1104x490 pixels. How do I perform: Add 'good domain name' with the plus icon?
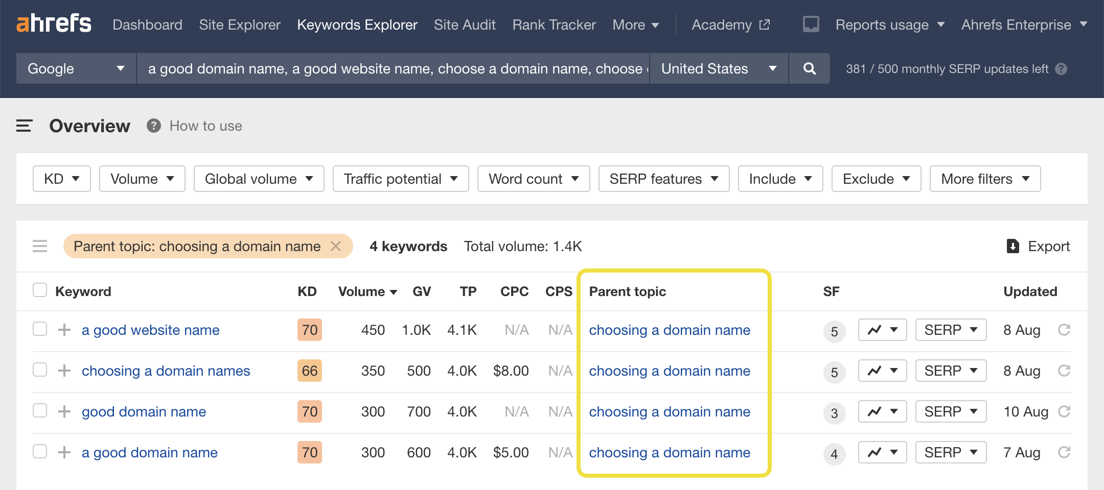click(64, 411)
